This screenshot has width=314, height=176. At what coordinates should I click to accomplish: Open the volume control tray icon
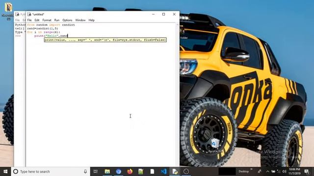pyautogui.click(x=284, y=172)
